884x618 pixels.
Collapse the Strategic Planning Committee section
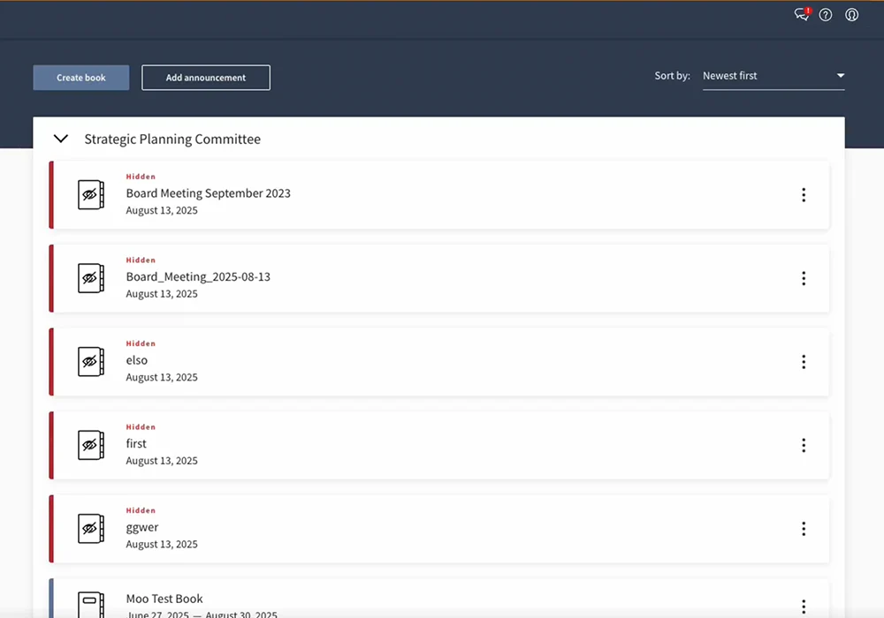60,139
